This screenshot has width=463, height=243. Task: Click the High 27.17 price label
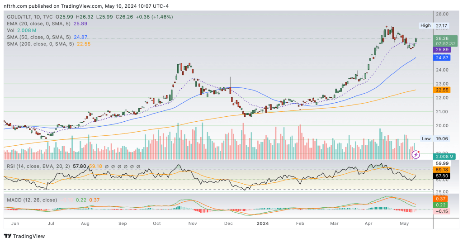(433, 25)
